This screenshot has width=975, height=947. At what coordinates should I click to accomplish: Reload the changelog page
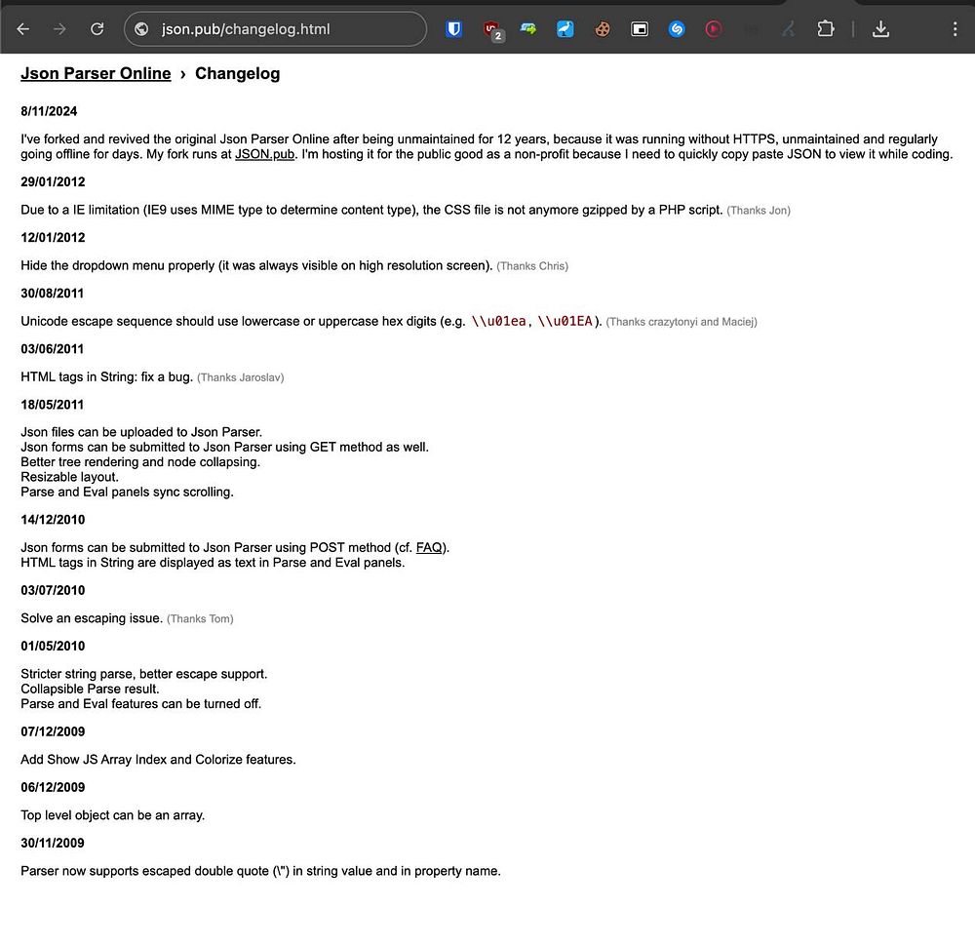click(97, 29)
